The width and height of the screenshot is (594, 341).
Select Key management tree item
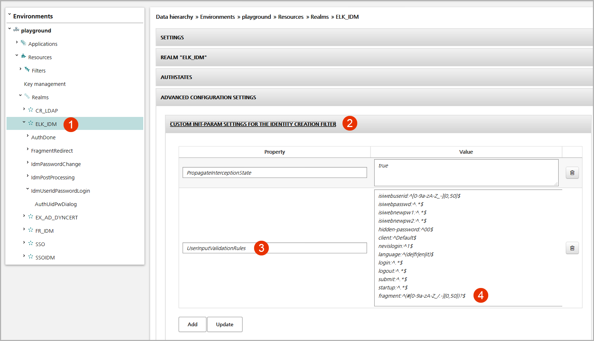click(x=45, y=84)
